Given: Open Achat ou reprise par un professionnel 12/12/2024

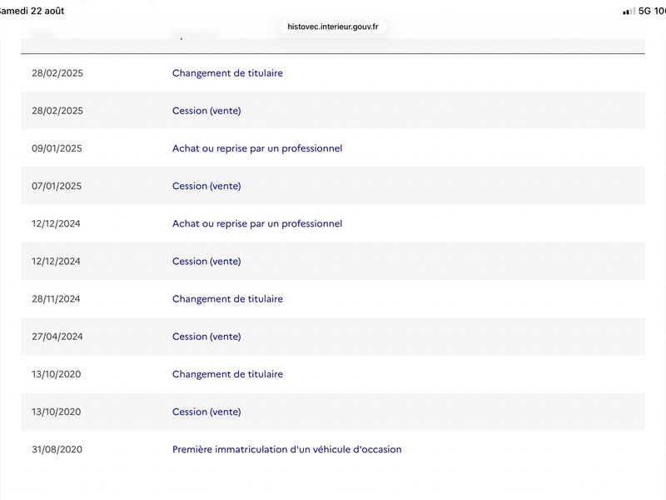Looking at the screenshot, I should 257,223.
